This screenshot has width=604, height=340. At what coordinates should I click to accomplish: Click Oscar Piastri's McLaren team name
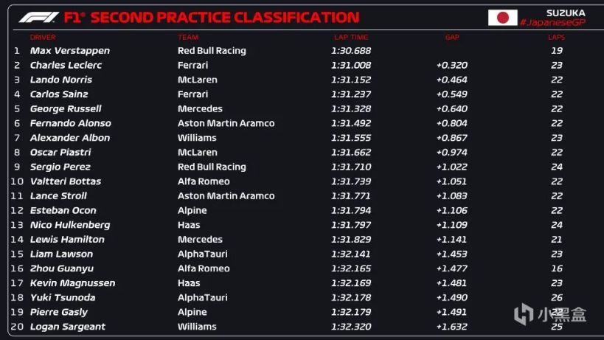pyautogui.click(x=197, y=153)
